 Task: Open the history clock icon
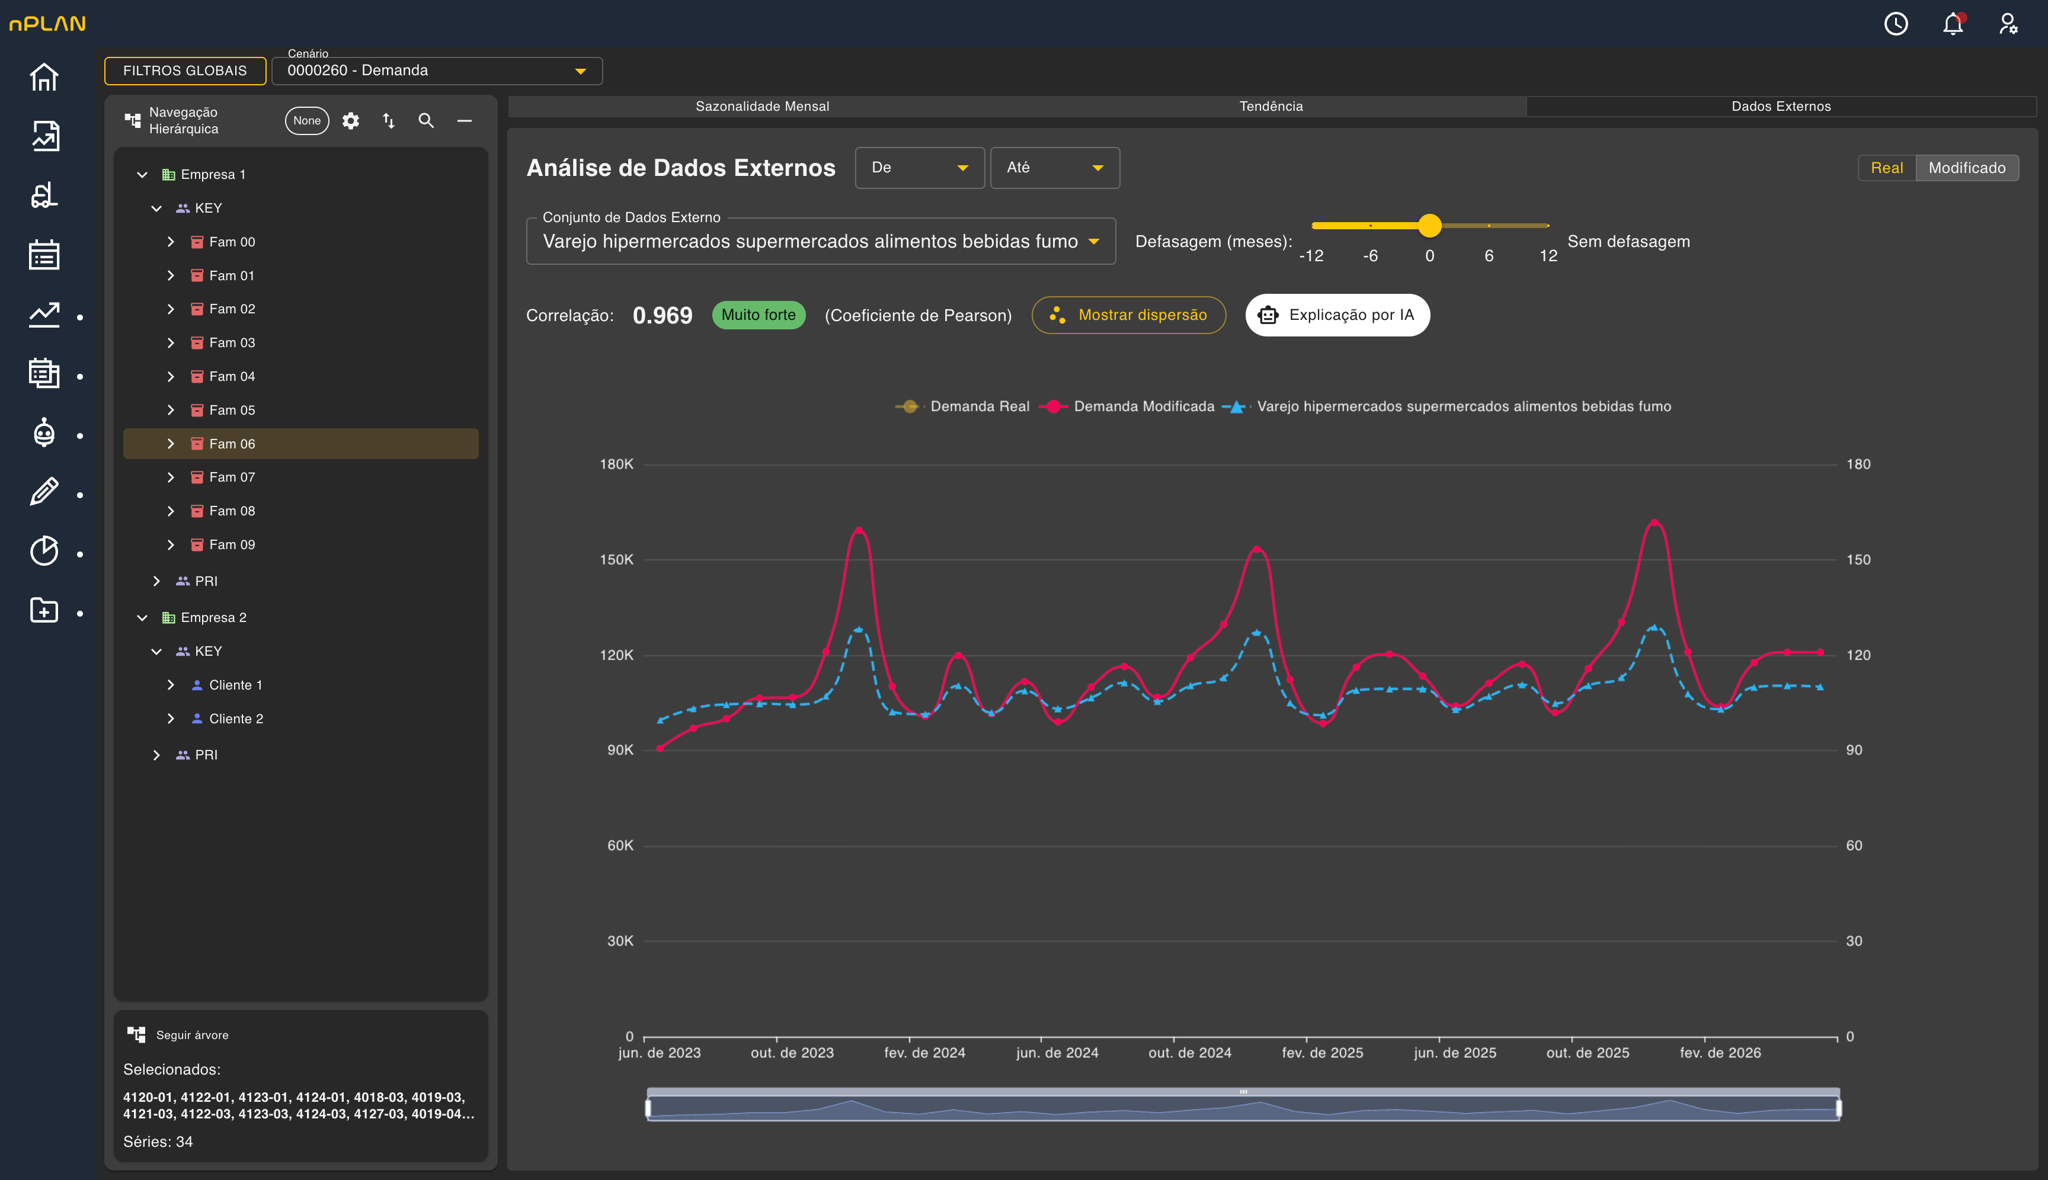click(x=1896, y=24)
